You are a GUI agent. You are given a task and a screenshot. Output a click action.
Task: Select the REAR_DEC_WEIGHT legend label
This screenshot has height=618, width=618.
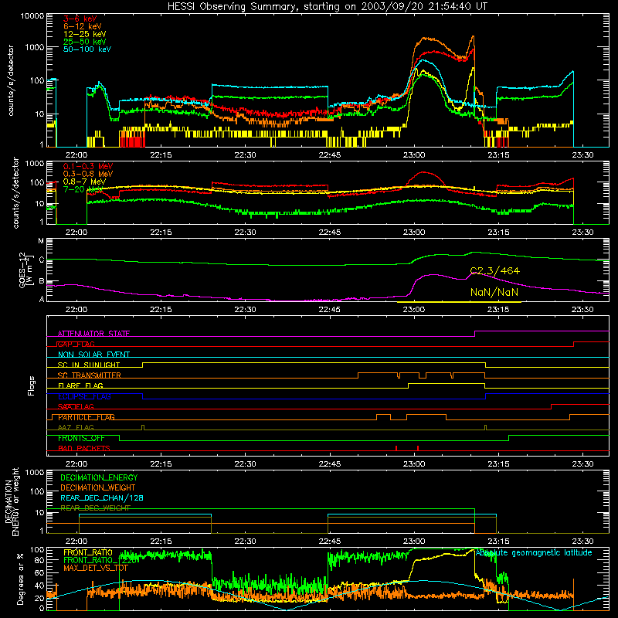tap(95, 508)
